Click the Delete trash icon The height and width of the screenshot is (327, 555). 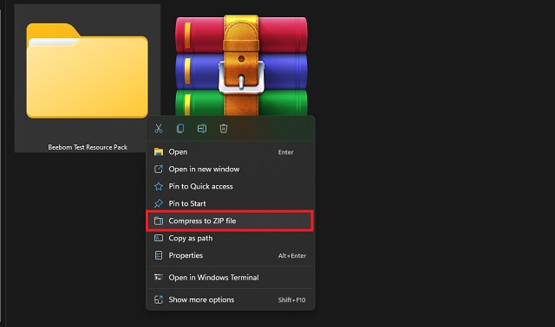[224, 129]
